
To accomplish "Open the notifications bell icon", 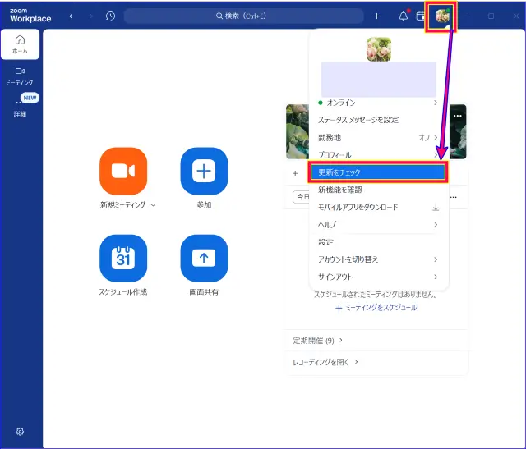I will [403, 16].
